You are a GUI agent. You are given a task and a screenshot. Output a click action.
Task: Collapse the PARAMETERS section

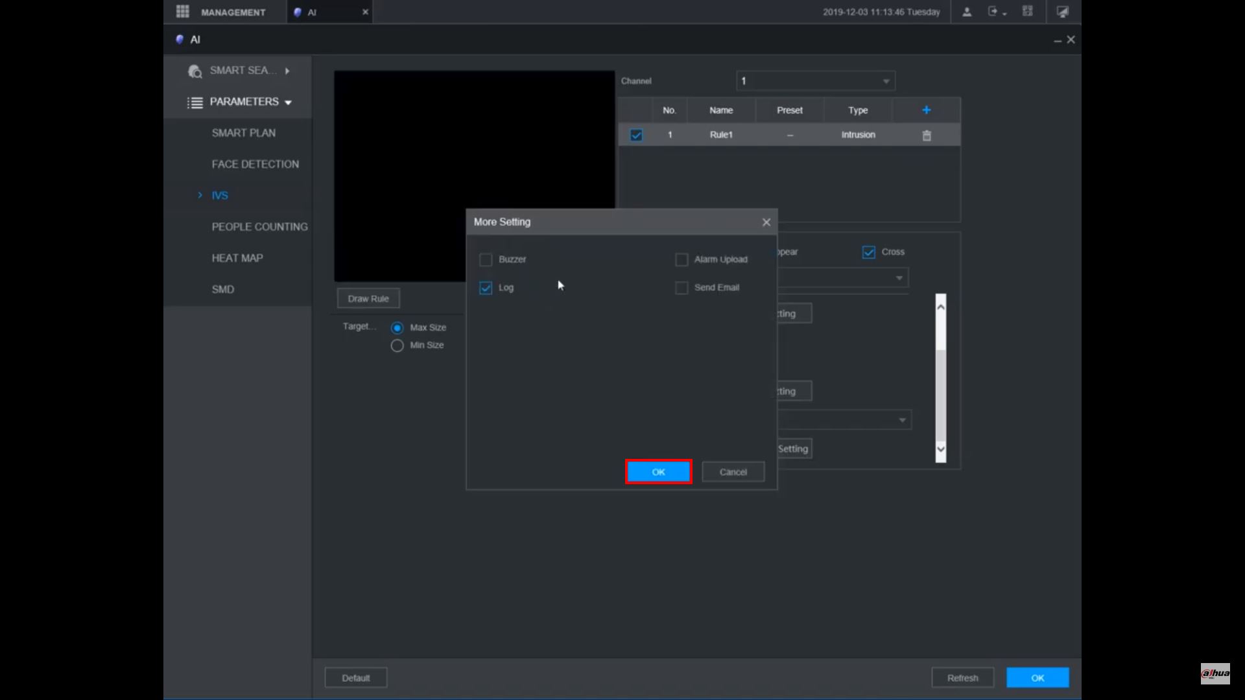coord(288,102)
